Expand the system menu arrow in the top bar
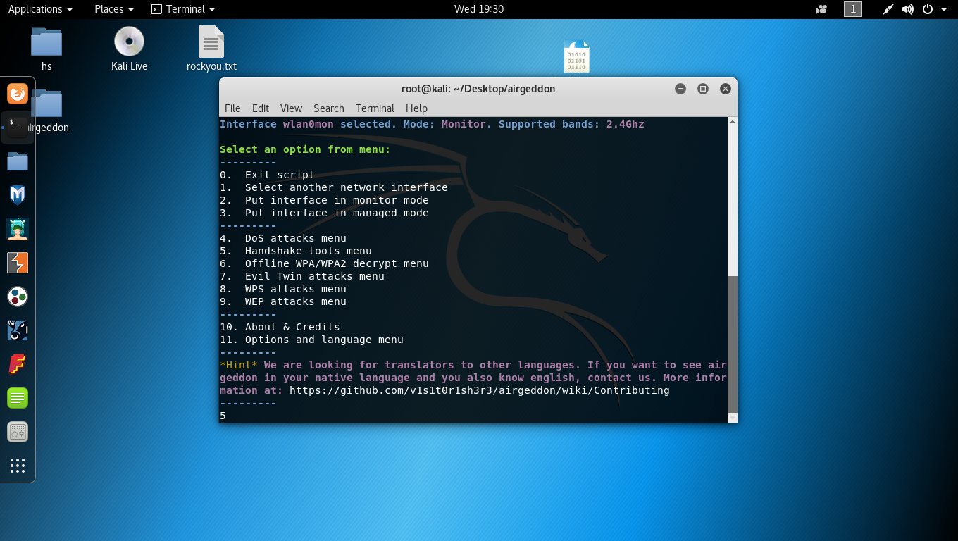958x541 pixels. click(944, 9)
